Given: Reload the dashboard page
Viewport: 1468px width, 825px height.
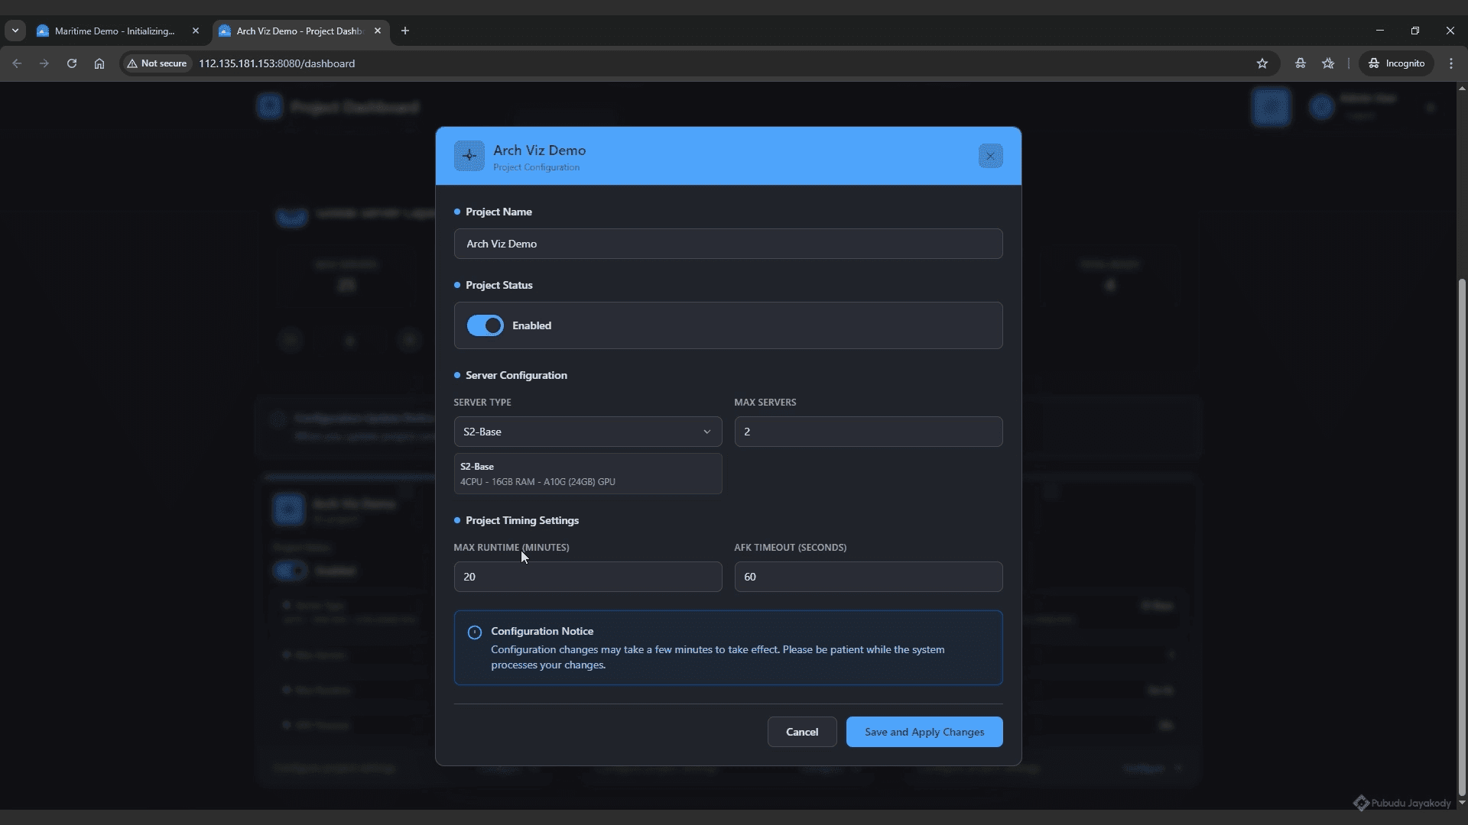Looking at the screenshot, I should tap(72, 63).
